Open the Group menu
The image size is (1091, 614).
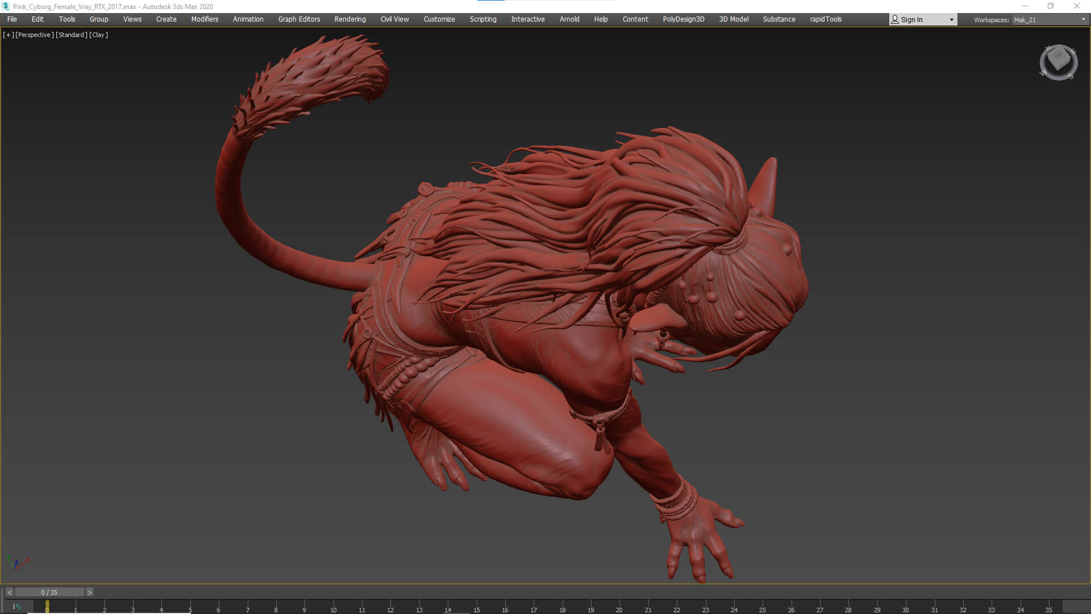pos(99,19)
